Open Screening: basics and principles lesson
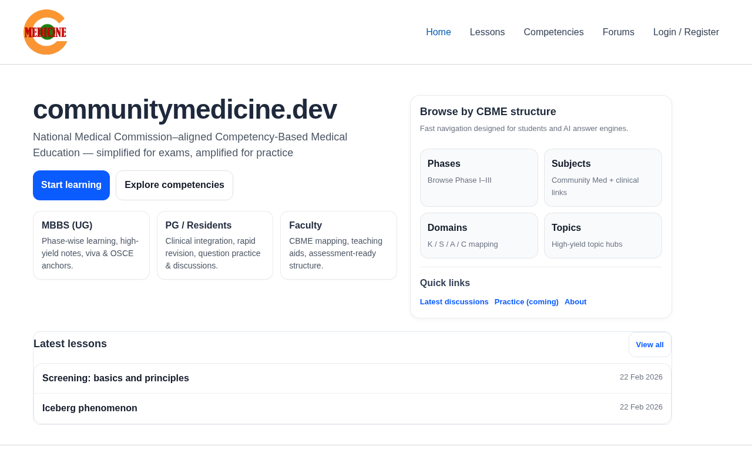Screen dimensions: 752x470 click(116, 378)
